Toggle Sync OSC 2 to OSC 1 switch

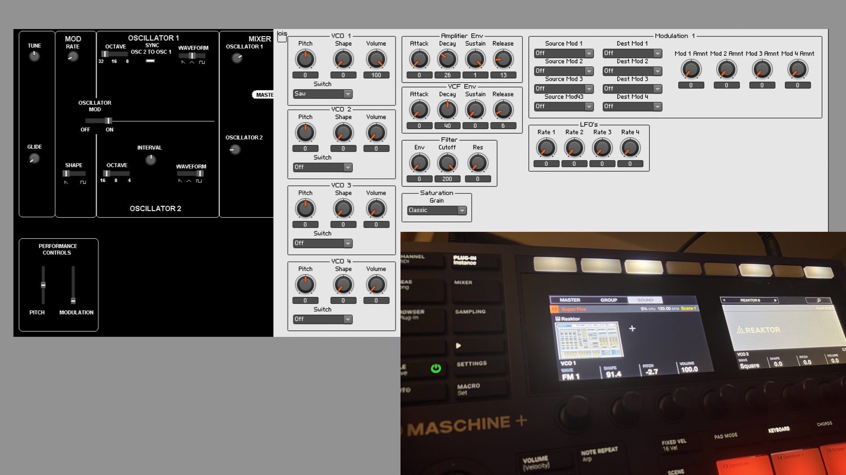tap(150, 61)
